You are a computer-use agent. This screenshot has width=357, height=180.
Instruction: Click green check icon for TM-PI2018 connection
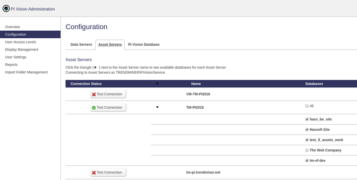click(x=93, y=108)
